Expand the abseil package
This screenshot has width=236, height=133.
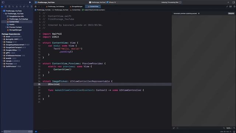2,37
